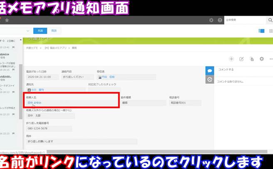Select the 未読 unread tab
The width and height of the screenshot is (273, 169).
click(x=40, y=31)
